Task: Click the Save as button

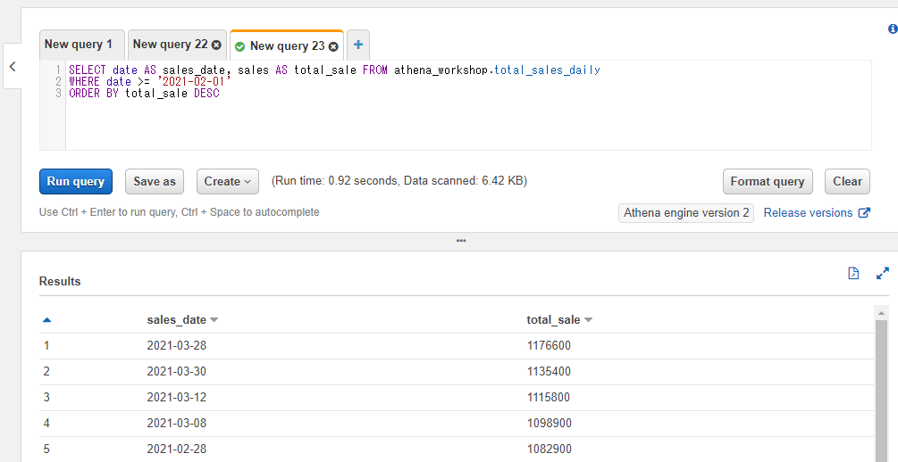Action: (155, 181)
